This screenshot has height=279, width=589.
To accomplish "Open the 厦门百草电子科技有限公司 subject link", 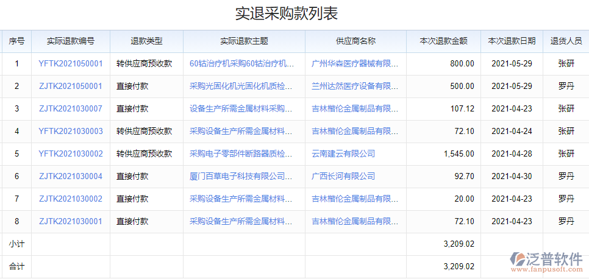I will point(242,176).
